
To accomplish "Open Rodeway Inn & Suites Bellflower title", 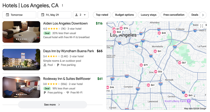I will click(67, 79).
